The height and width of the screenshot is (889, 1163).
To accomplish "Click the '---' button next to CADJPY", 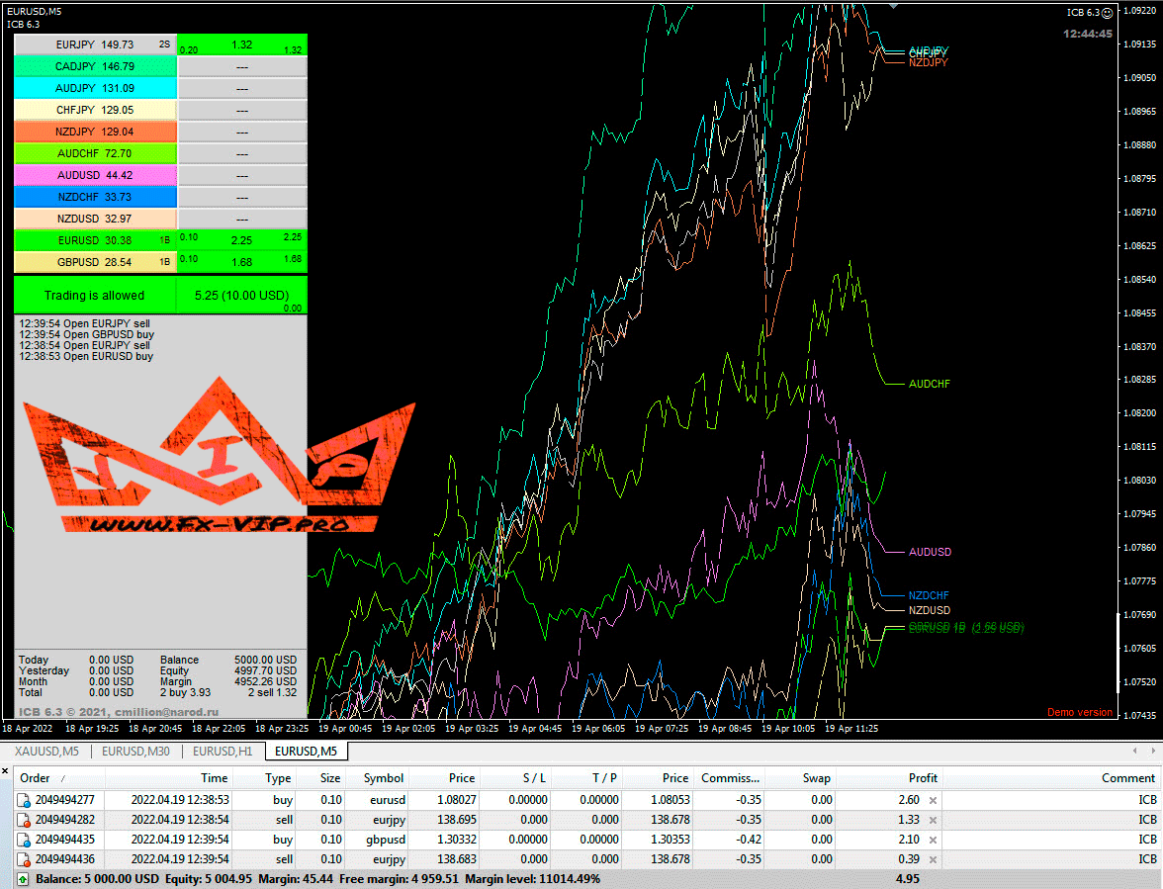I will 242,66.
